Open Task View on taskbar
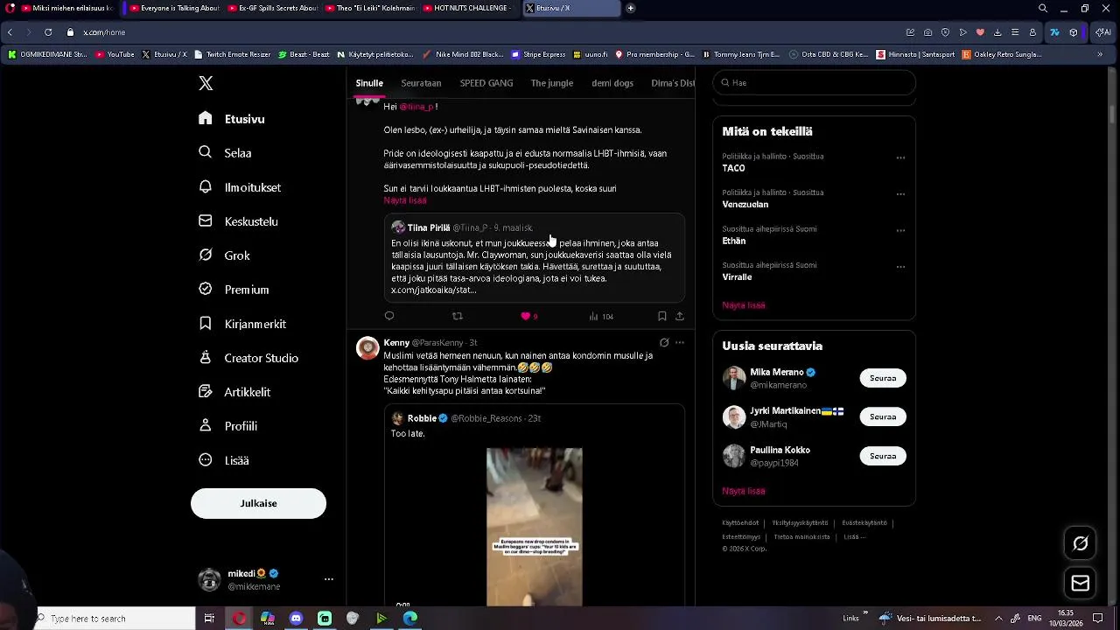This screenshot has height=630, width=1120. pyautogui.click(x=209, y=619)
